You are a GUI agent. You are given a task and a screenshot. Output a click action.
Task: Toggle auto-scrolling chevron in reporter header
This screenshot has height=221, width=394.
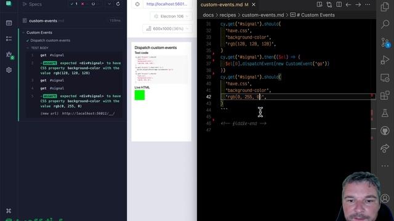110,4
